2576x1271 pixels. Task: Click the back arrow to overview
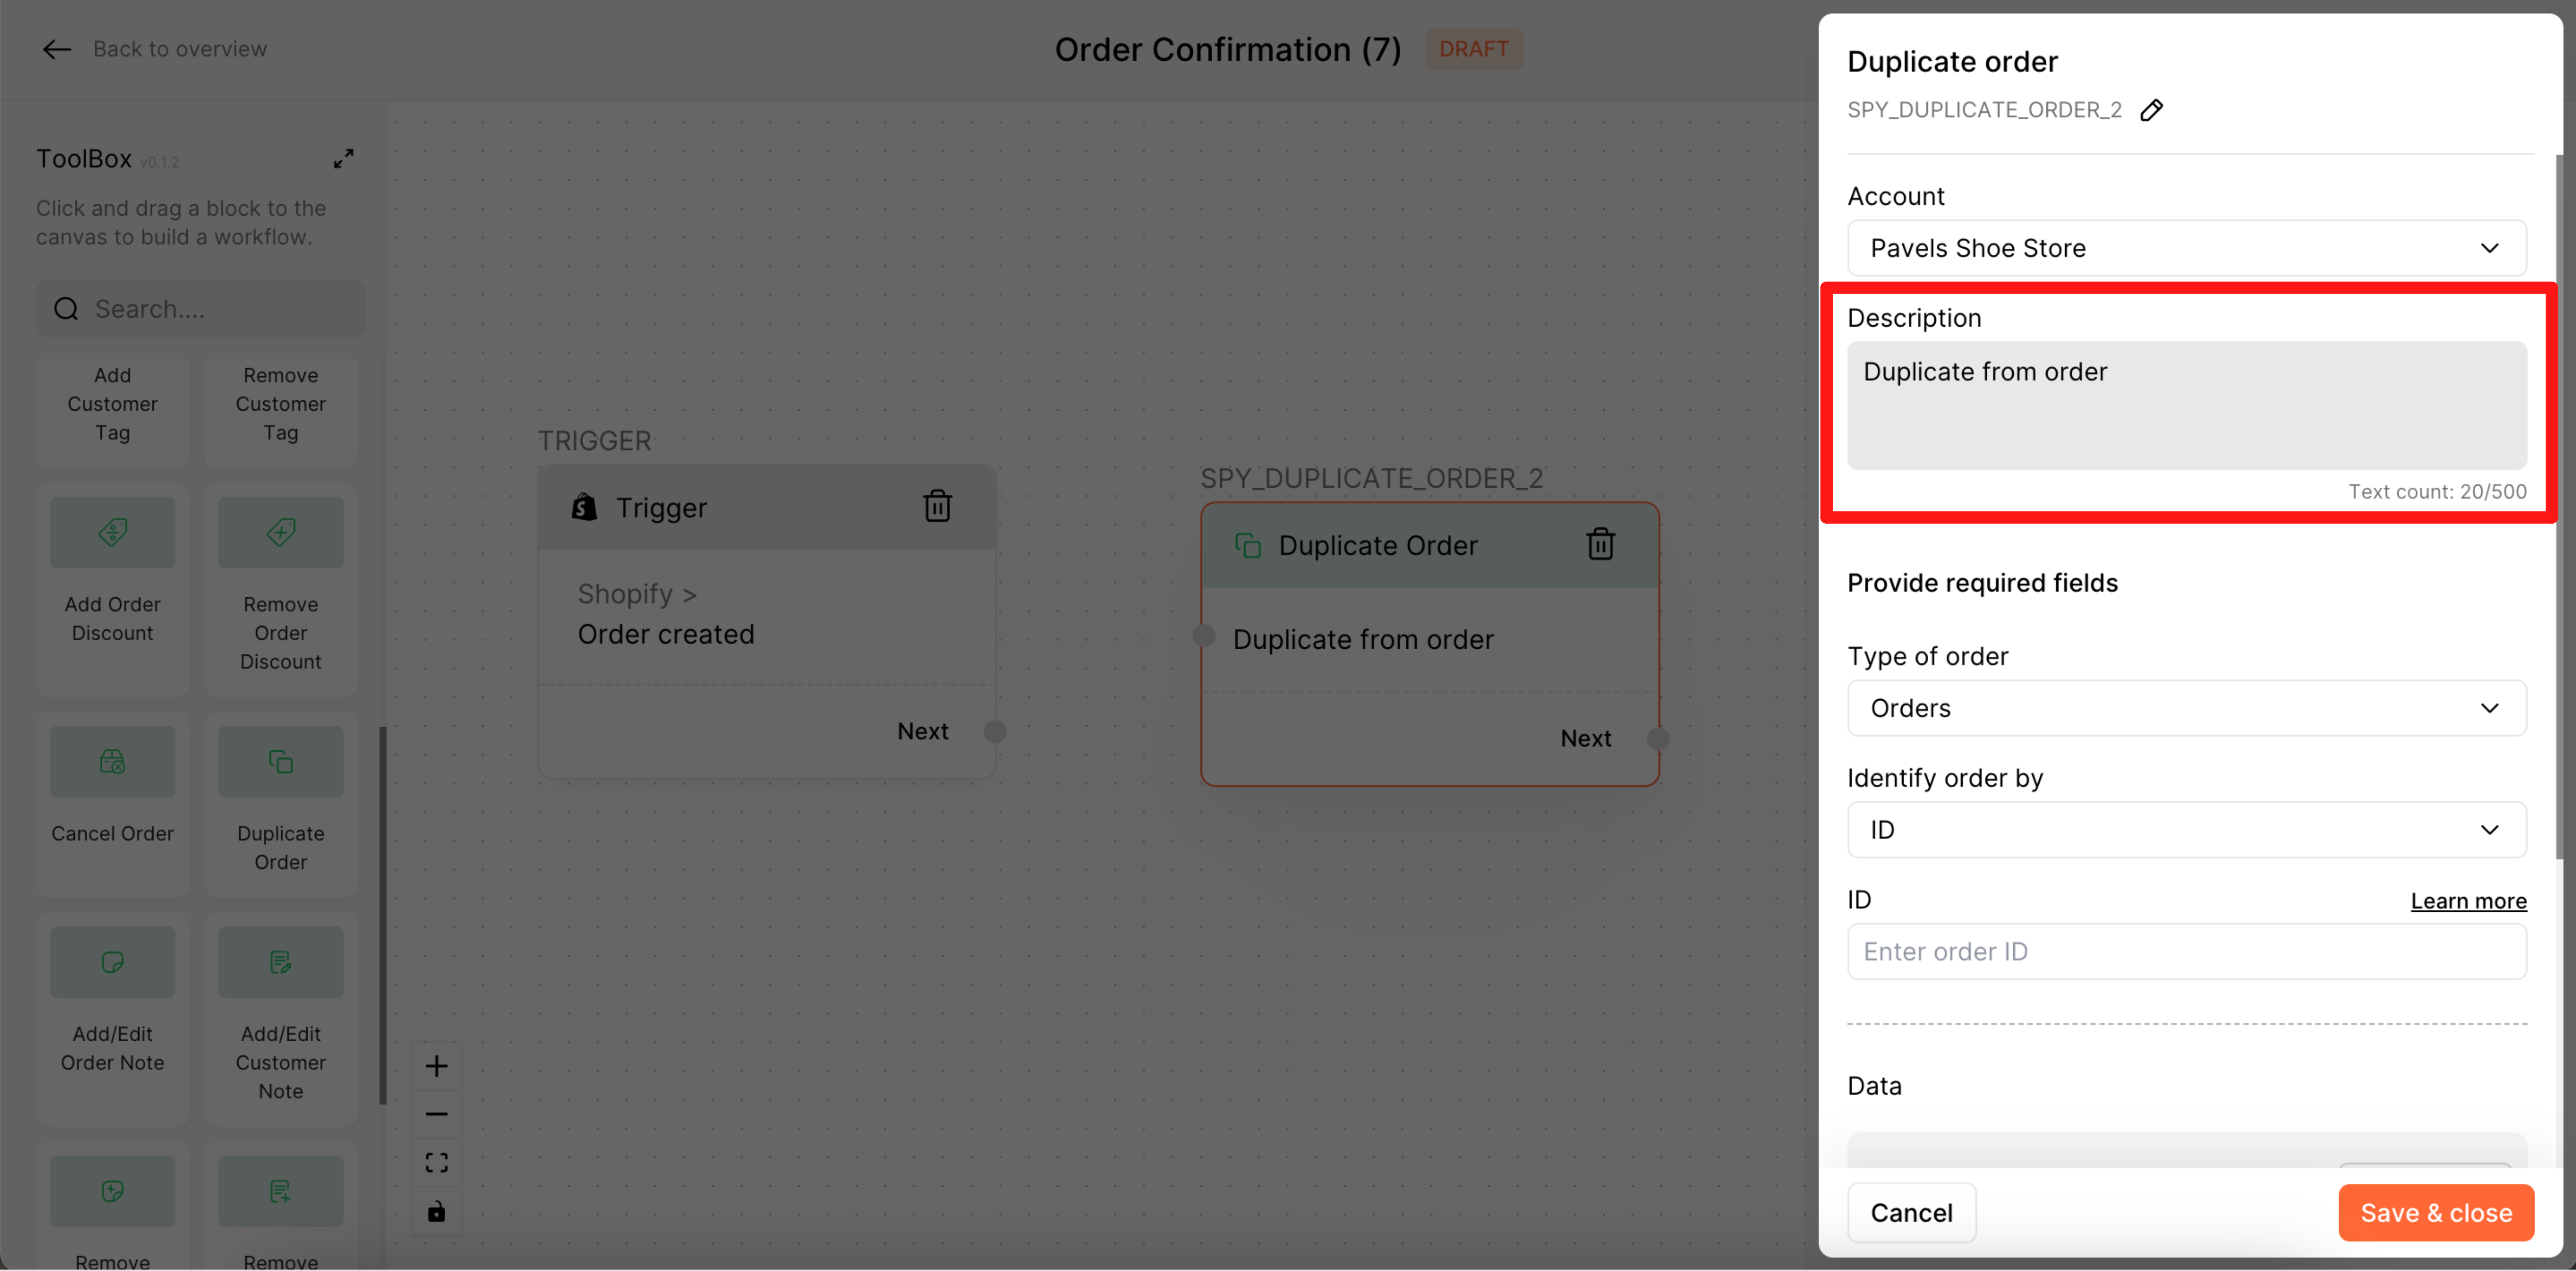tap(57, 49)
